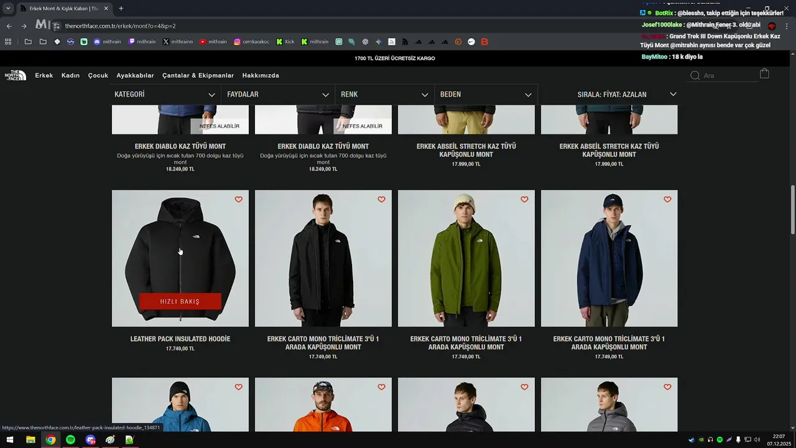
Task: Open the black Carto Mono Triclimate product image
Action: [x=323, y=258]
